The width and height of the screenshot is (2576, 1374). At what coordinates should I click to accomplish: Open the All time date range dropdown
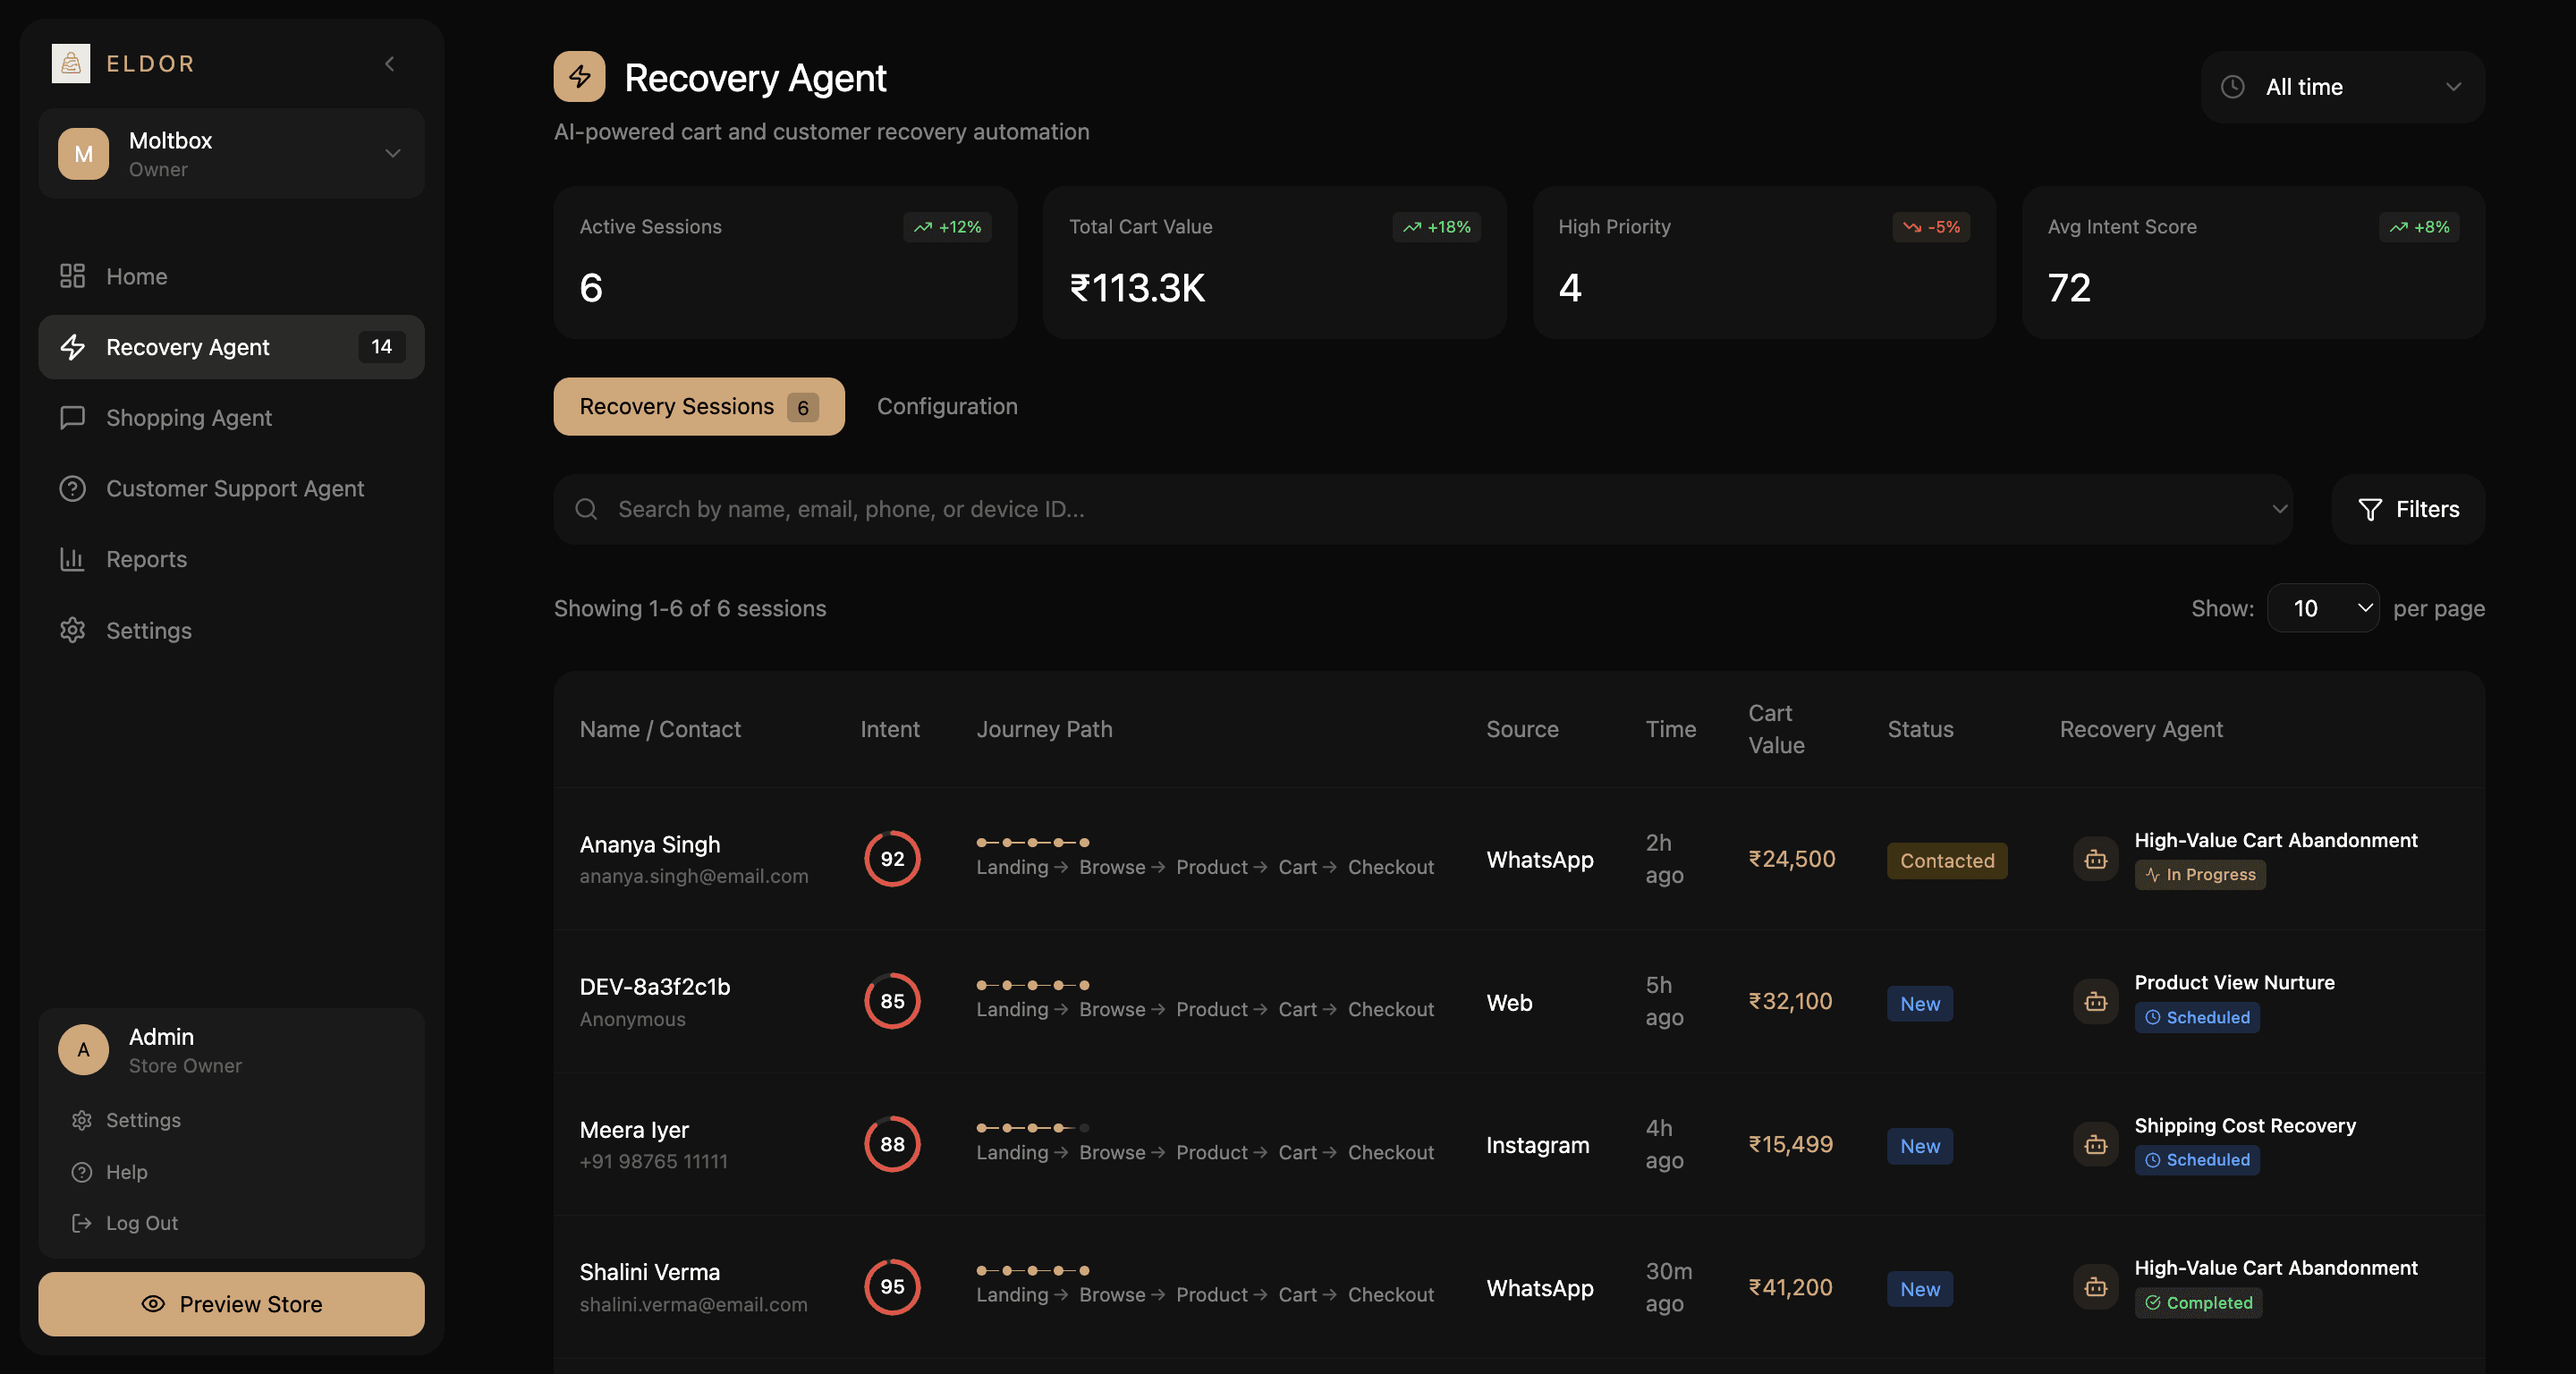[2341, 87]
